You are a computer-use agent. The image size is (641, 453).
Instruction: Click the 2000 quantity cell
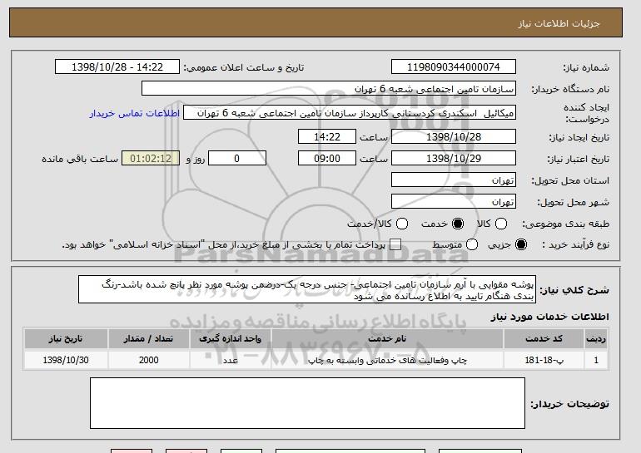coord(148,361)
